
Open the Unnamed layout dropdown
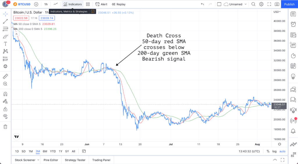click(235, 4)
